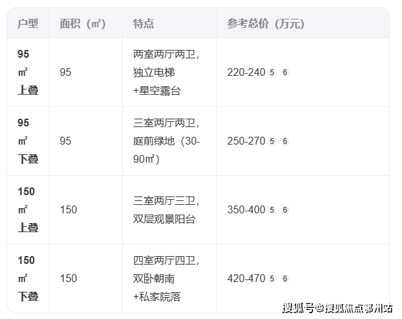The image size is (402, 319).
Task: Click the 420-470 price value
Action: (x=246, y=279)
